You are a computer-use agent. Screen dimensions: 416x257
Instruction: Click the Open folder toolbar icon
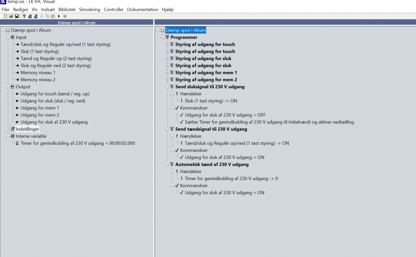click(x=11, y=16)
